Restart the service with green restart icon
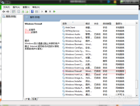 [x=54, y=12]
